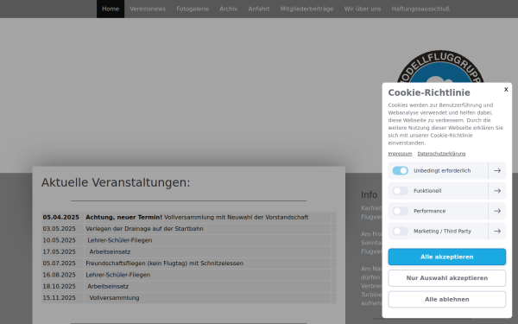
Task: Expand details arrow for Performance
Action: pos(497,211)
